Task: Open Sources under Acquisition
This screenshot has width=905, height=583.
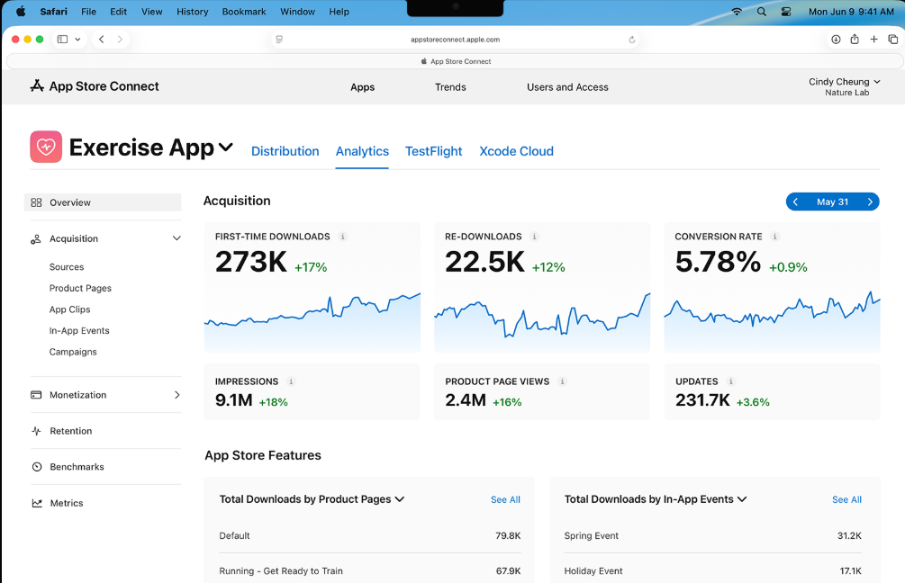Action: coord(67,267)
